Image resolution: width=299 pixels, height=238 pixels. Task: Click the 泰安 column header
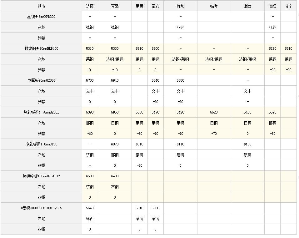(155, 6)
